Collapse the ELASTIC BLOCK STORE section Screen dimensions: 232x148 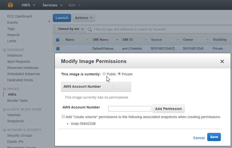tap(4, 109)
